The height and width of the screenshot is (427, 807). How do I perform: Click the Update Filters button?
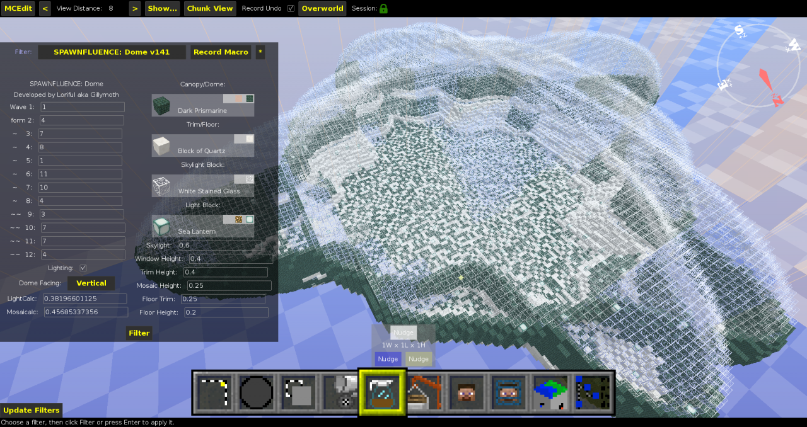point(32,410)
